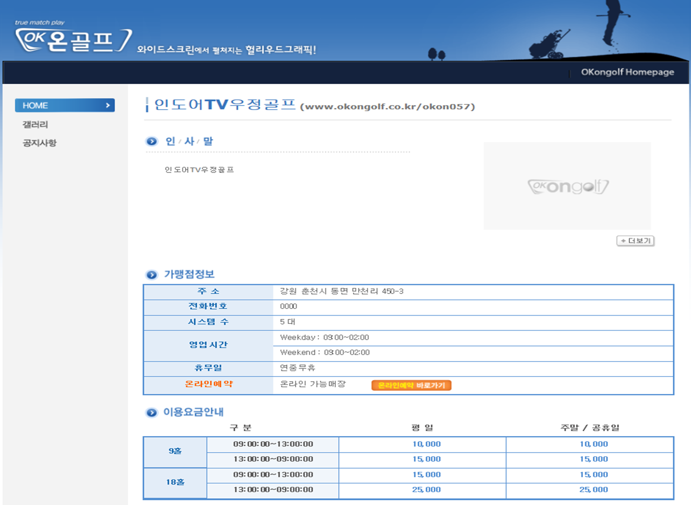Click the round bullet icon beside 인사말
Screen dimensions: 691x505
152,142
